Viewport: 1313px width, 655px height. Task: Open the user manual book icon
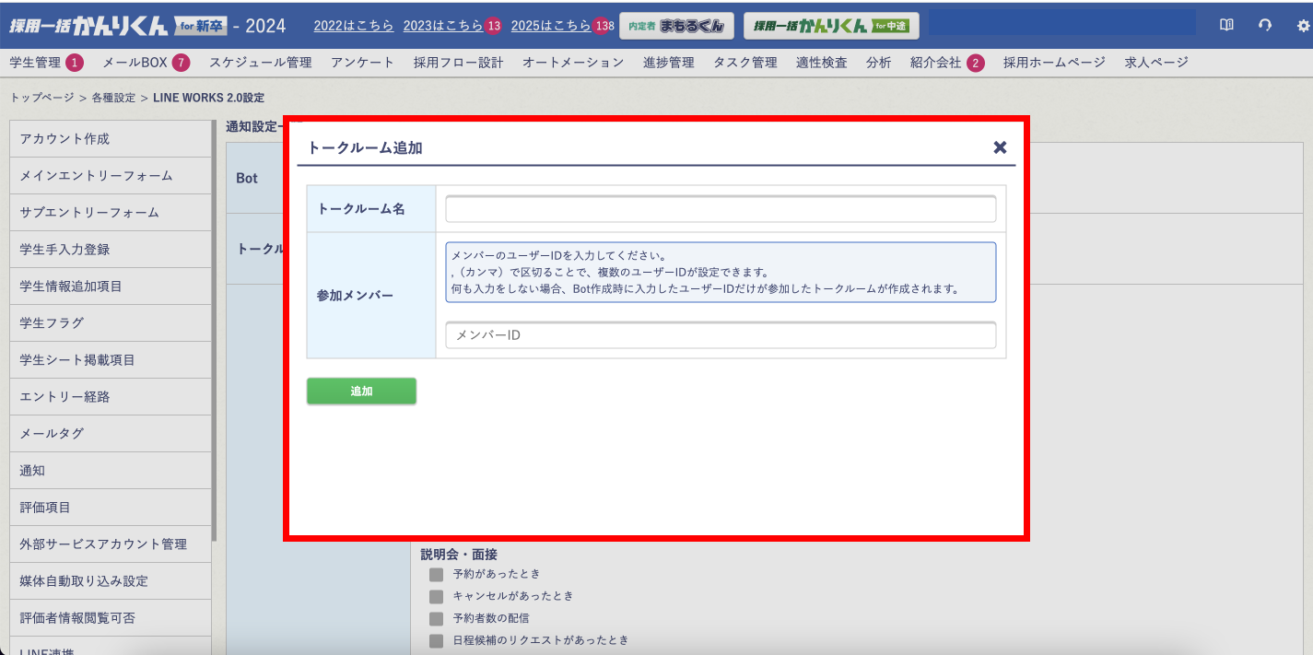pos(1226,26)
